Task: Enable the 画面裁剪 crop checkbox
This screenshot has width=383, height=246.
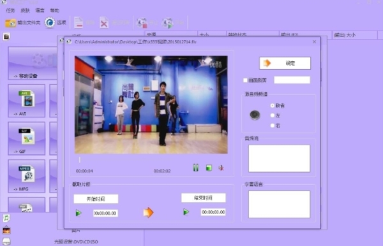Action: coord(245,80)
